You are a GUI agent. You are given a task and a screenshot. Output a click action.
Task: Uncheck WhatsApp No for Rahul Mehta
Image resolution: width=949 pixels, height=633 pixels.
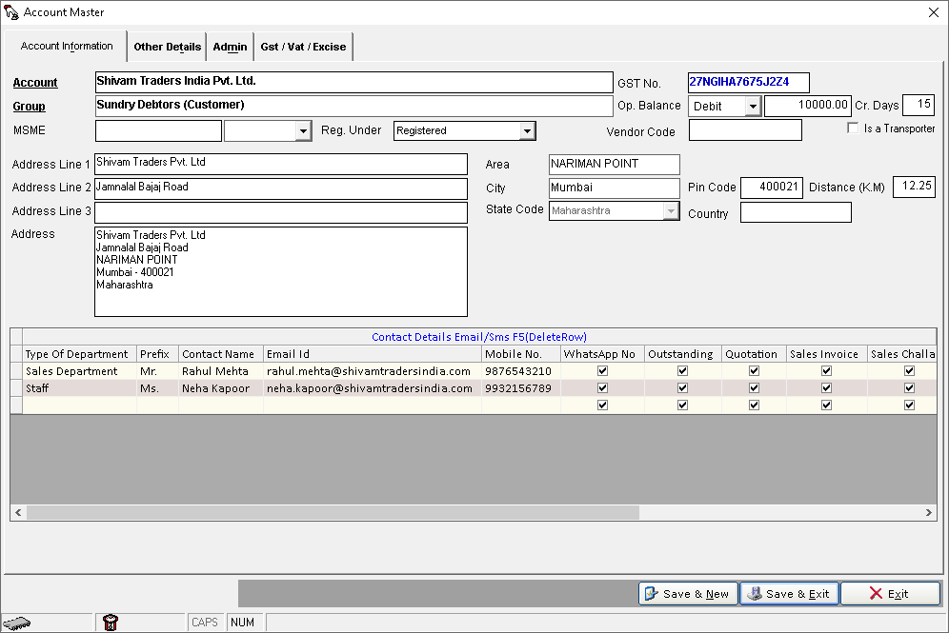coord(602,371)
